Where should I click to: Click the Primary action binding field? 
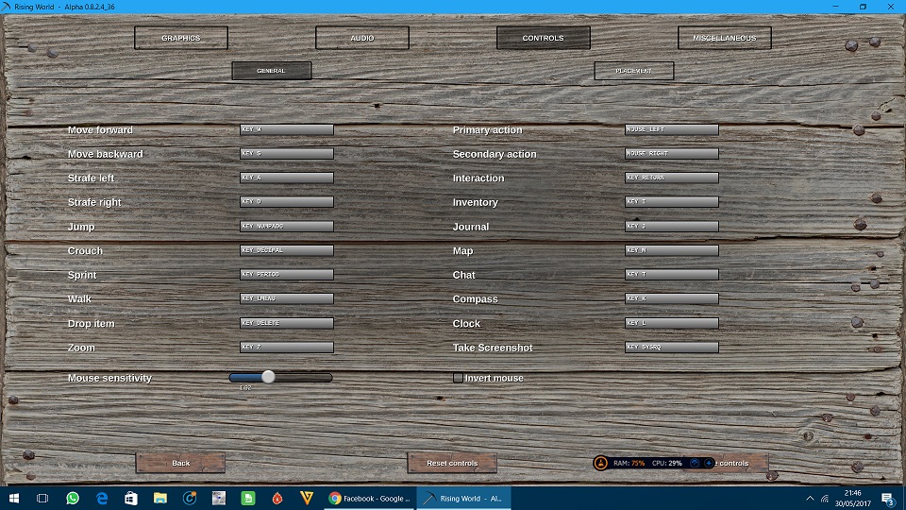click(x=671, y=129)
